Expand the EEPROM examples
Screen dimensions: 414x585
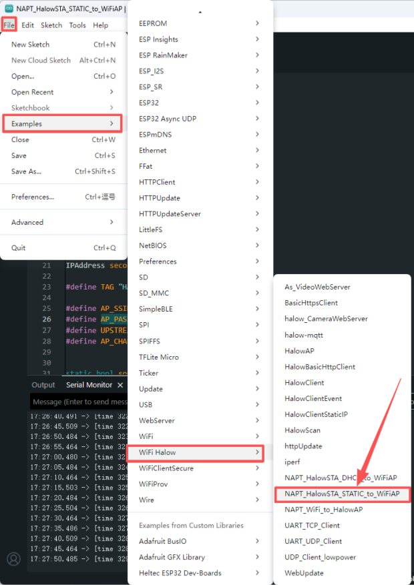point(200,23)
